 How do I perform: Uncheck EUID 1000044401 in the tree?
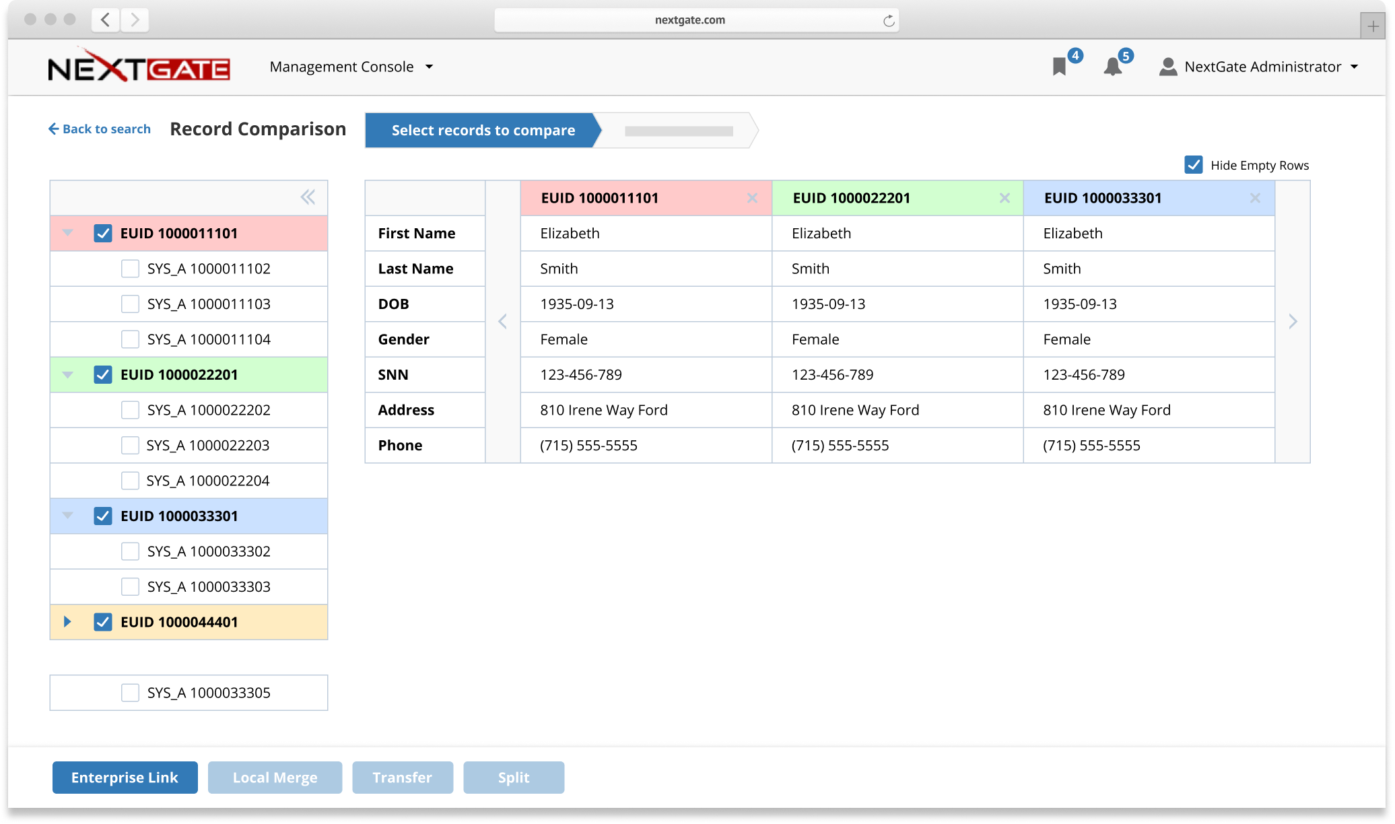[x=103, y=622]
